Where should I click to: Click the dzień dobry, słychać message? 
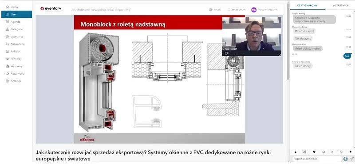click(308, 48)
